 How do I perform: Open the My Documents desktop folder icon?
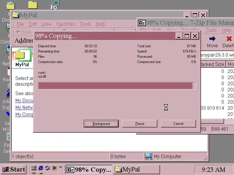[x=11, y=5]
